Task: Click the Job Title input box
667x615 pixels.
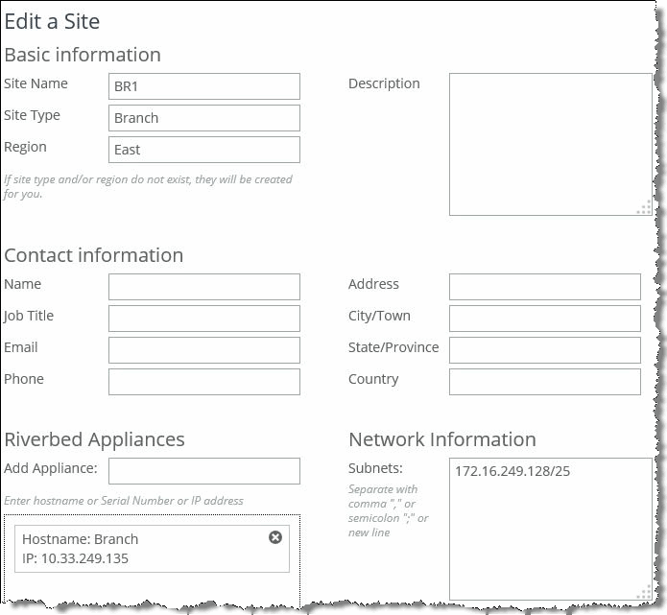Action: pos(204,319)
